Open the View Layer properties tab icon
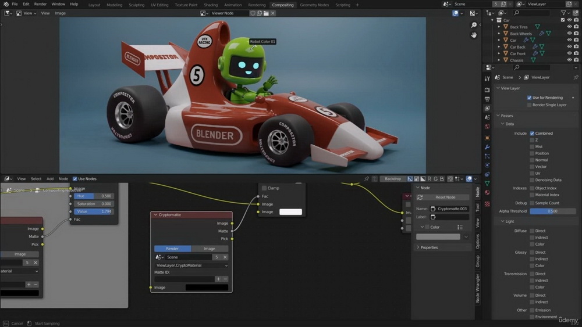Viewport: 582px width, 327px height. [x=487, y=108]
